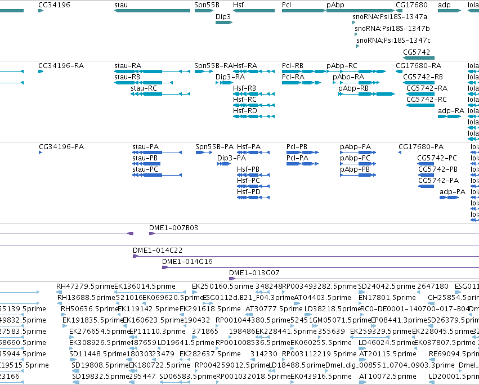Click snoRNA:Psi18S-1347b label
This screenshot has height=385, width=479.
point(392,28)
